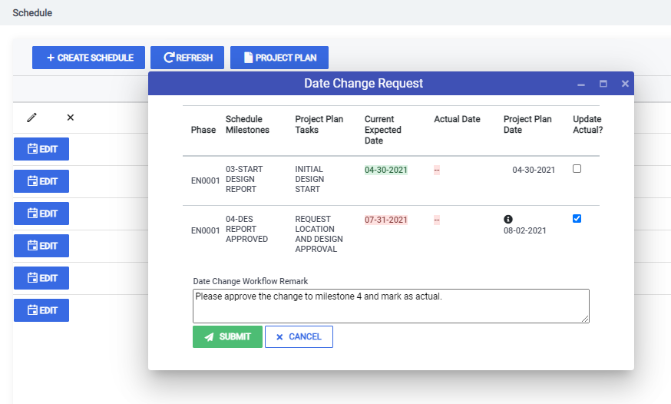Open the Project Plan
Viewport: 671px width, 404px height.
coord(279,58)
